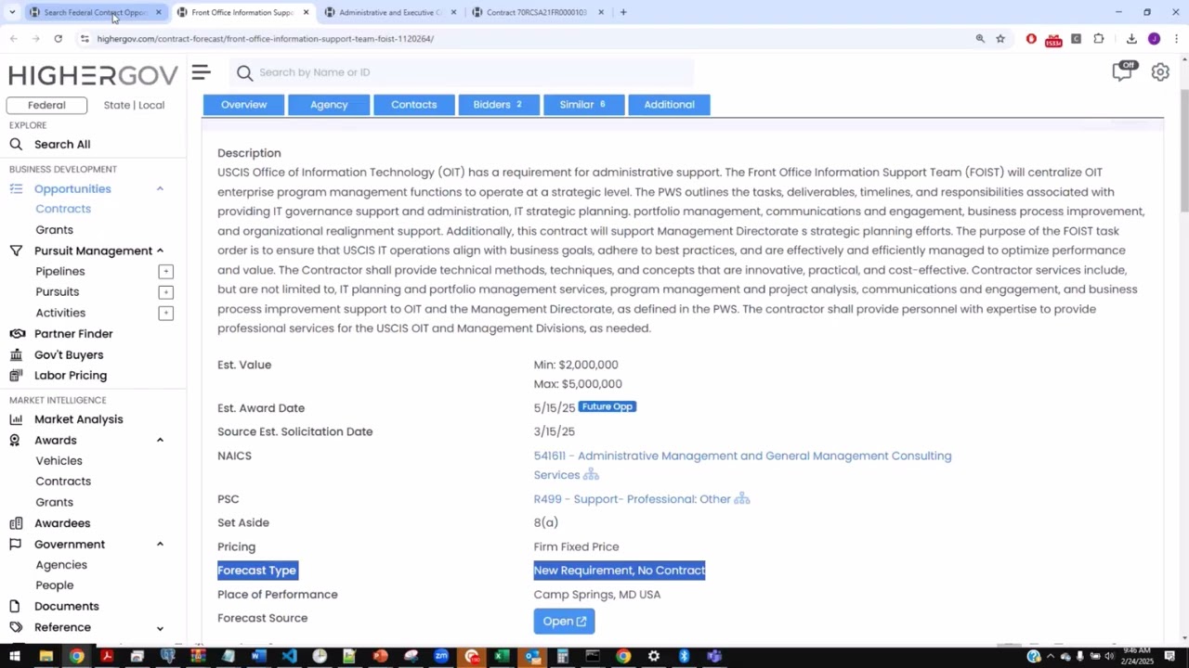Switch to the State | Local option

(134, 105)
